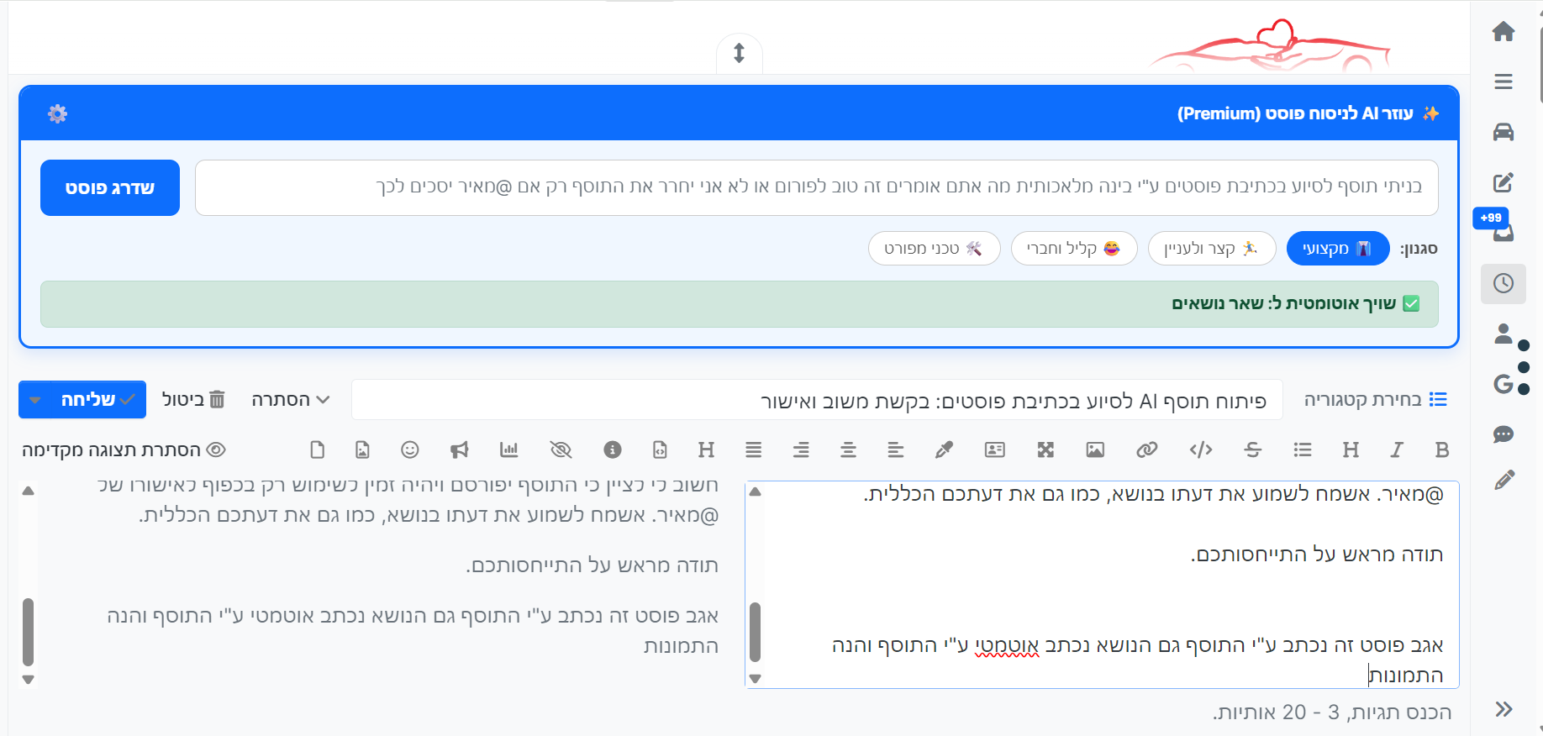The width and height of the screenshot is (1543, 736).
Task: Apply strikethrough formatting
Action: tap(1253, 449)
